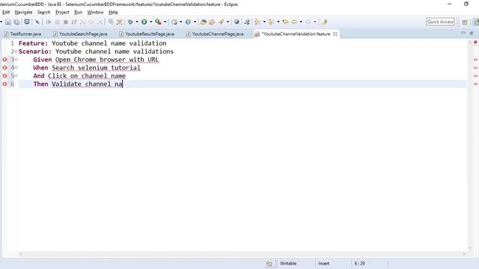Click the Feature keyword on line 1
The height and width of the screenshot is (269, 479).
pyautogui.click(x=33, y=43)
